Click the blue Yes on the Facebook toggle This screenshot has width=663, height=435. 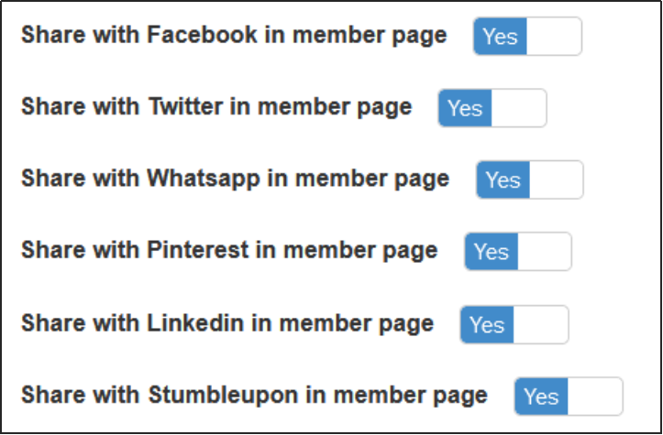(x=501, y=37)
